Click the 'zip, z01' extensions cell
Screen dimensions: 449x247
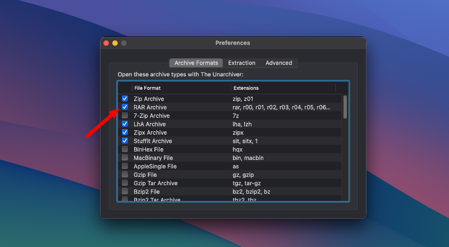tap(243, 99)
